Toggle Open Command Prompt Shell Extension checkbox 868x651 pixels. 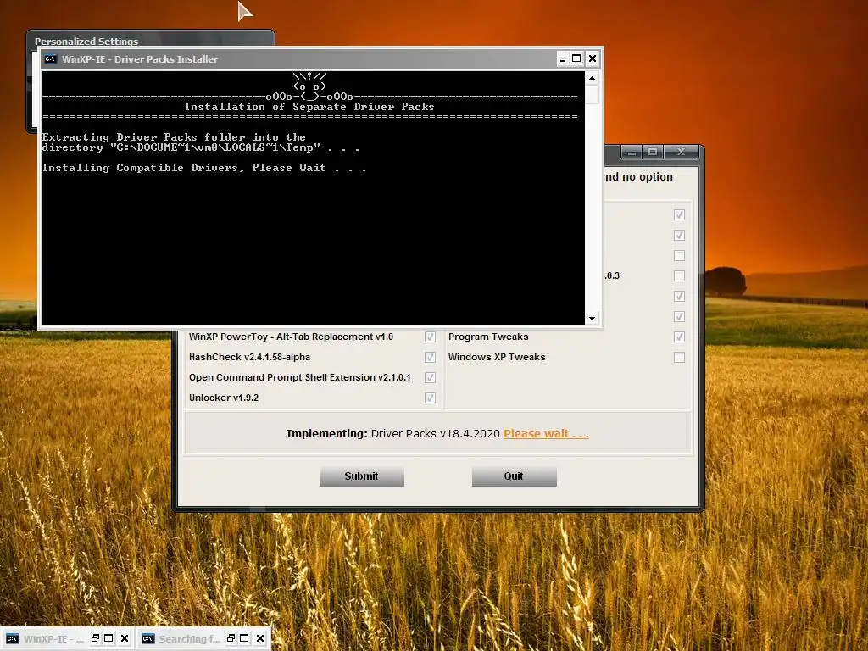[430, 377]
